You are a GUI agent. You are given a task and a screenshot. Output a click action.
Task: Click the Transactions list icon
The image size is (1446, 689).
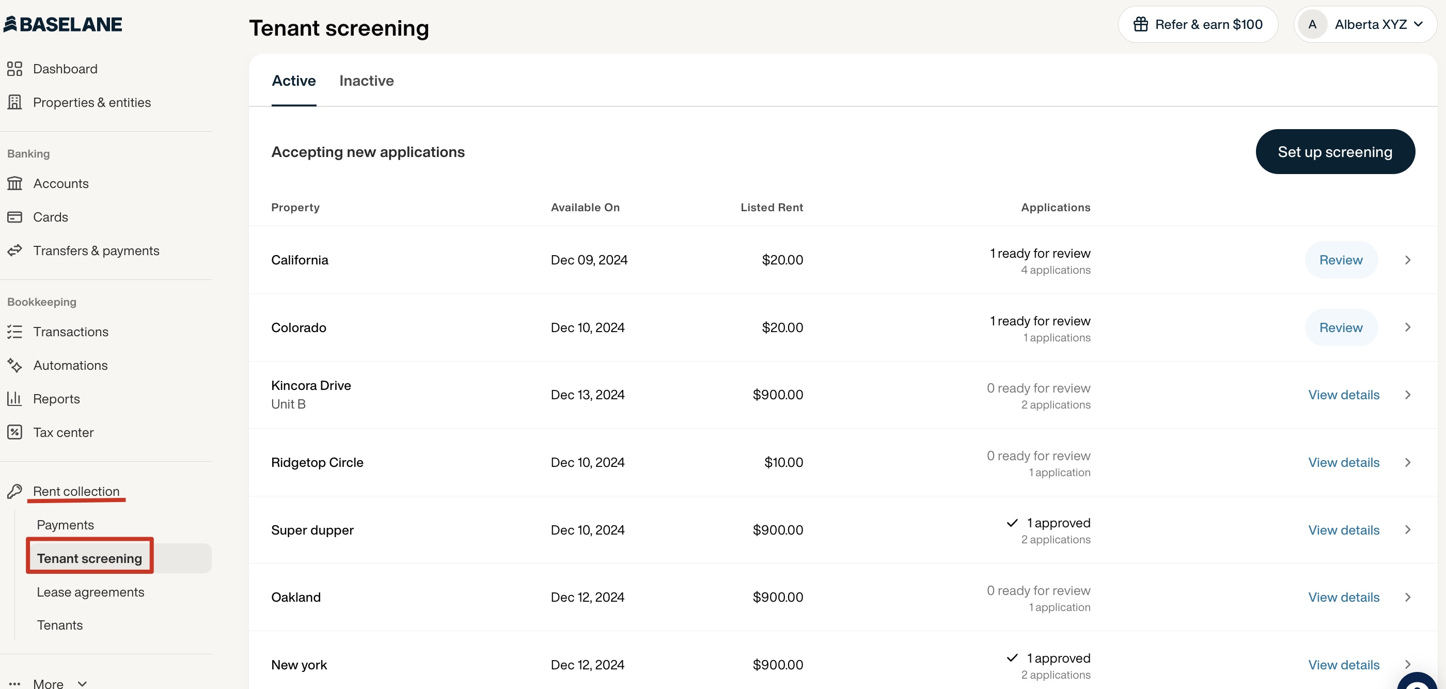coord(14,331)
